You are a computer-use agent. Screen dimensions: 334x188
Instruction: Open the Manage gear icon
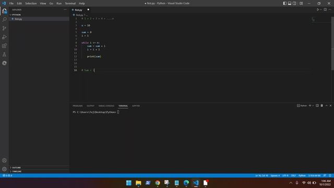tap(4, 169)
